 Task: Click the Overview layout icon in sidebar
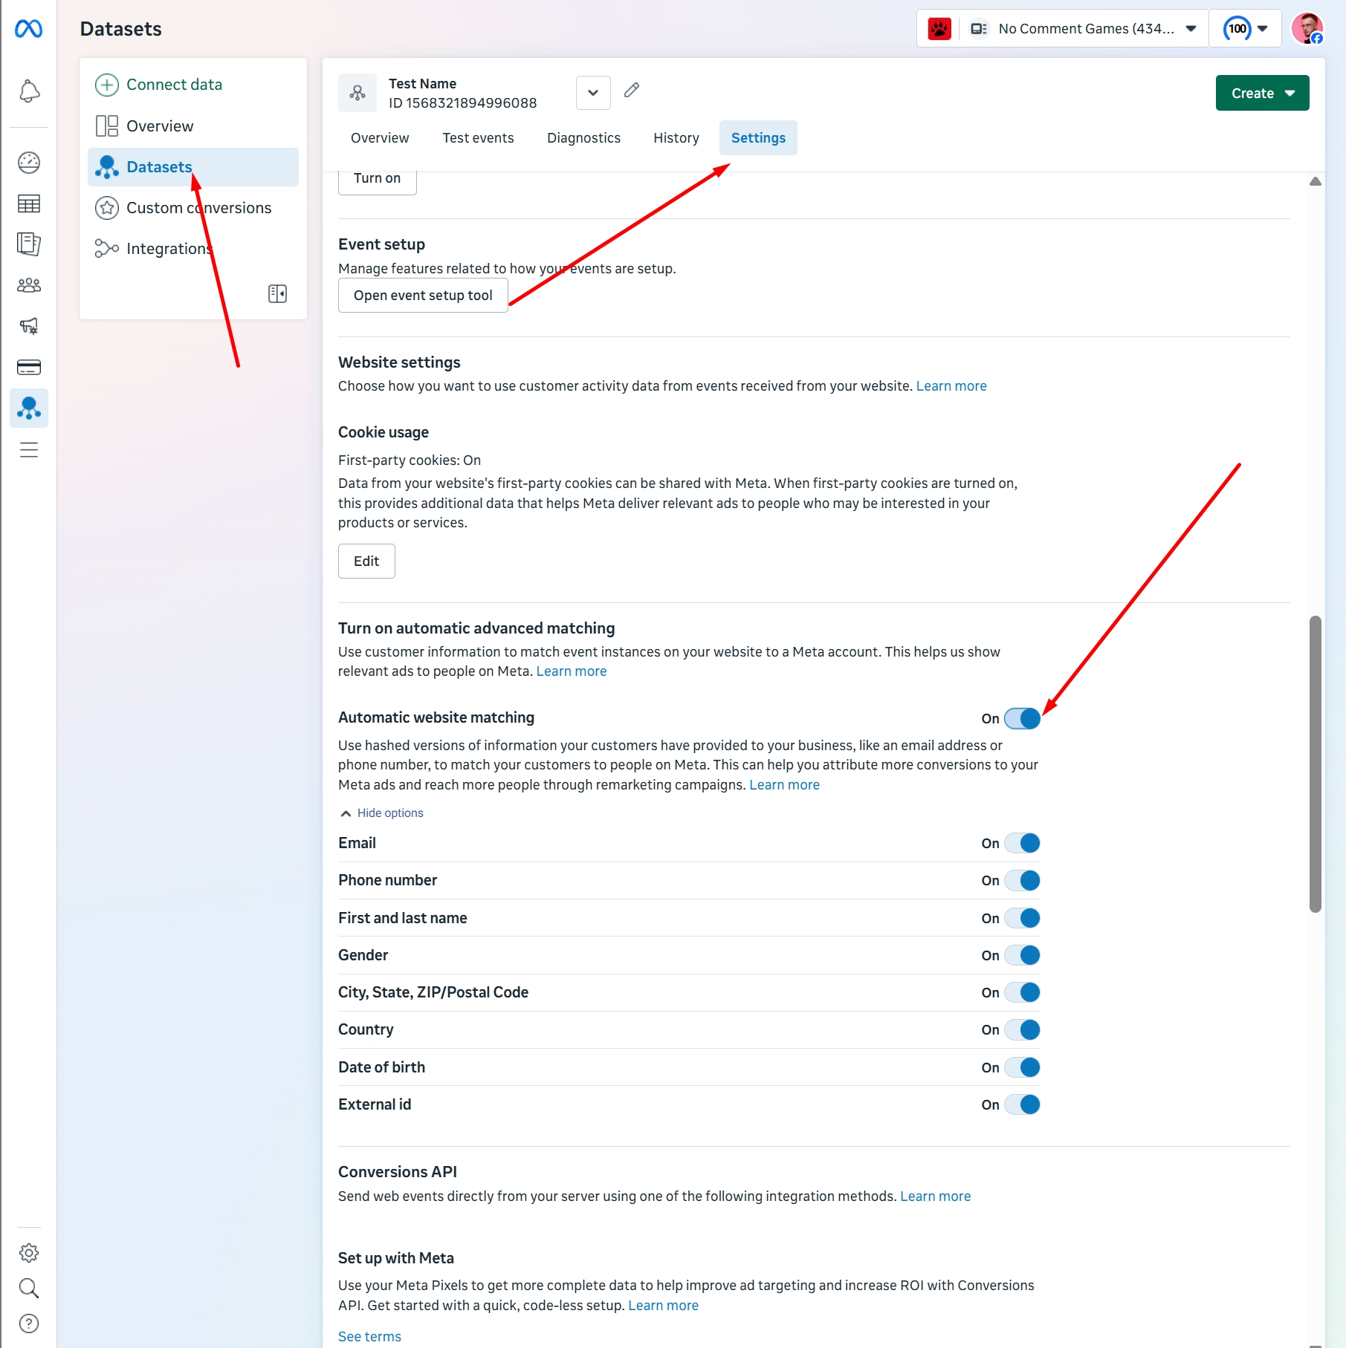click(x=107, y=126)
